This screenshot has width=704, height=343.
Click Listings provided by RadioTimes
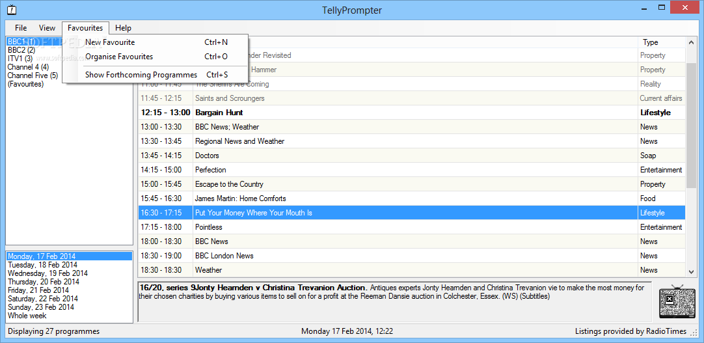[x=631, y=332]
